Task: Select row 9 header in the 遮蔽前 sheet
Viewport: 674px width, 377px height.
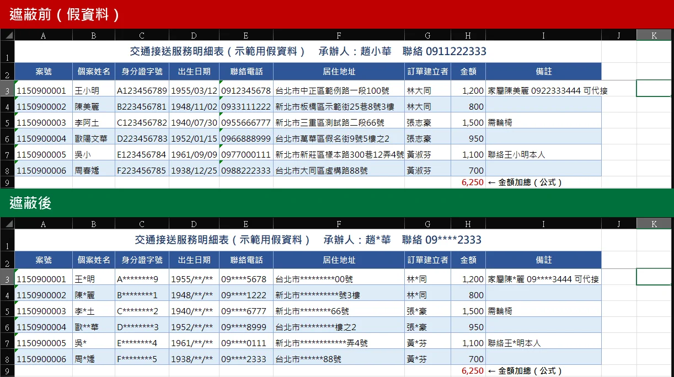Action: coord(7,182)
